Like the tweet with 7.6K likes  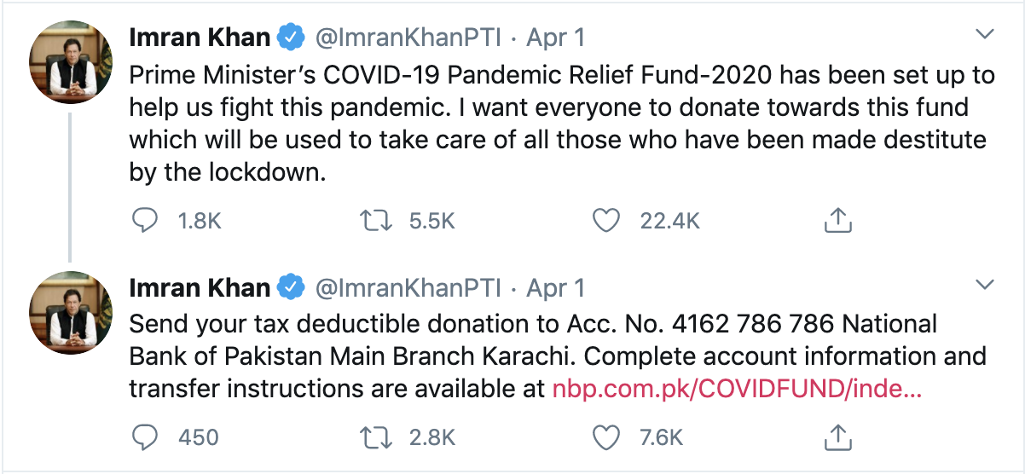(x=605, y=437)
